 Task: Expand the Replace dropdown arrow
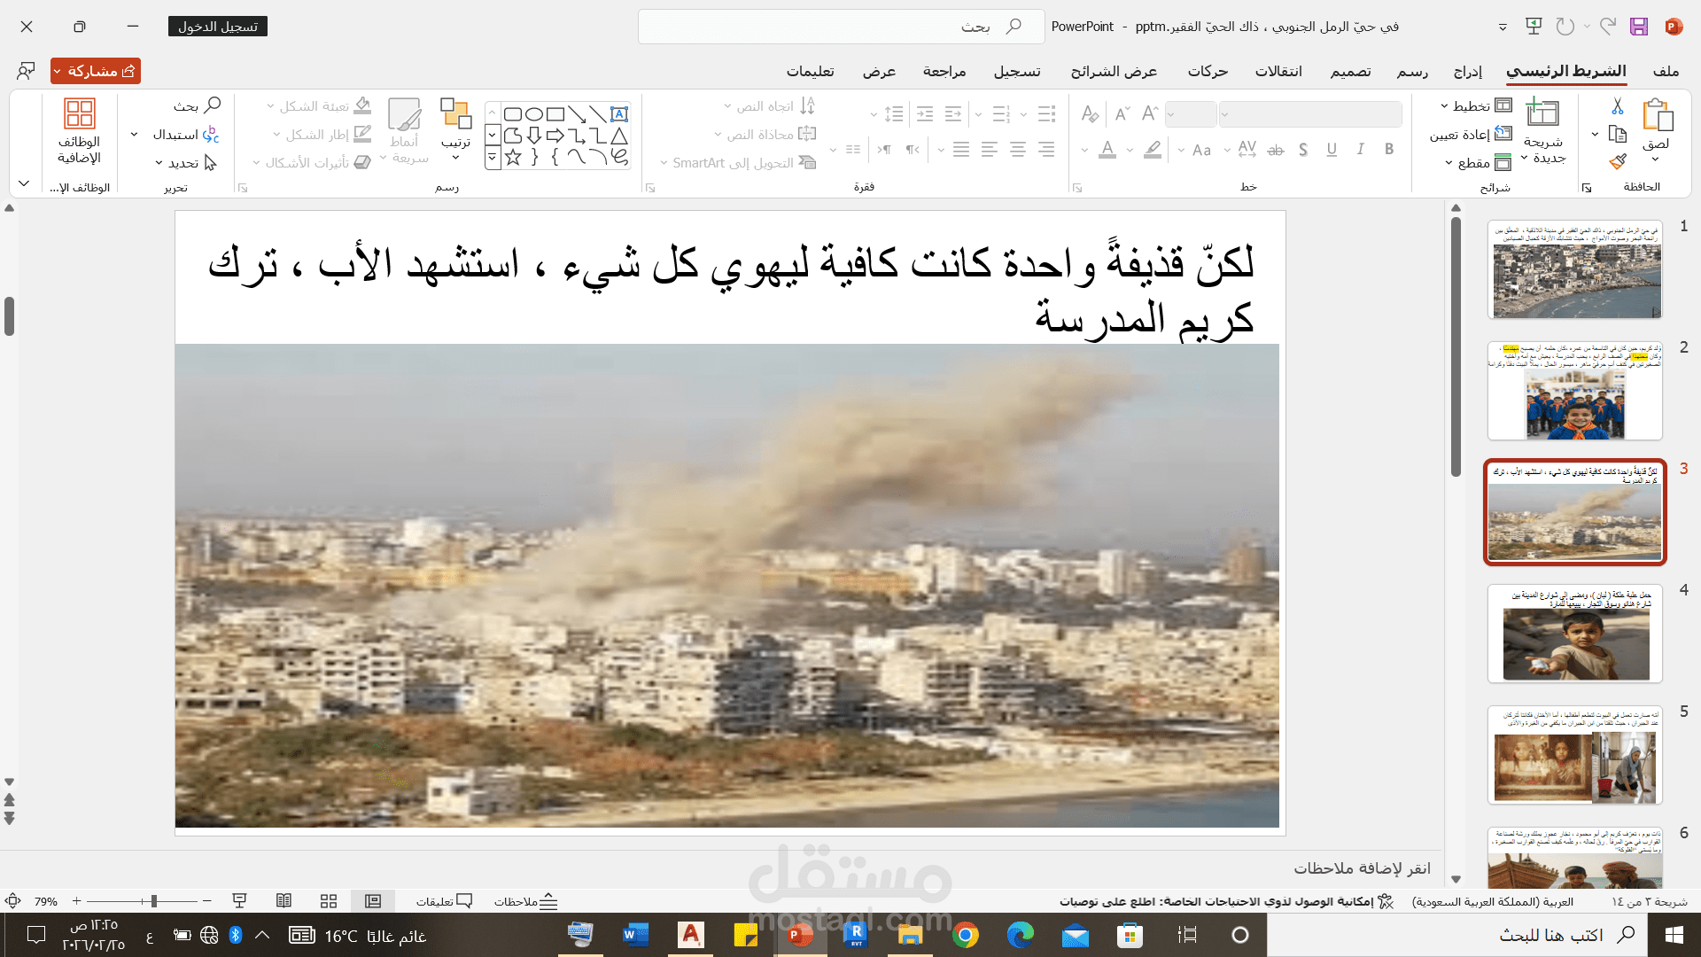coord(135,135)
